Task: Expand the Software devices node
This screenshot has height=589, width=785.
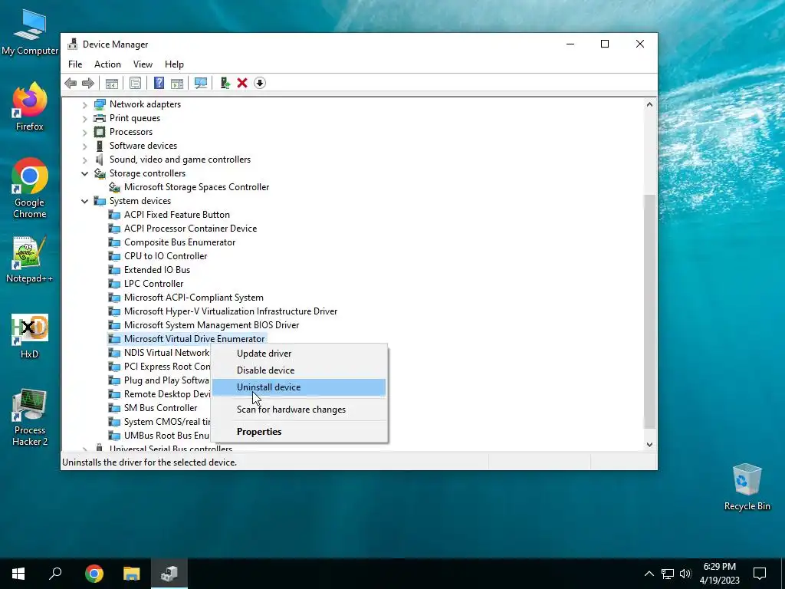Action: pos(84,146)
